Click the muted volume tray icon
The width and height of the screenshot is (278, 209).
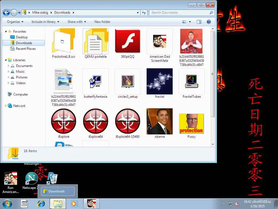pos(237,204)
